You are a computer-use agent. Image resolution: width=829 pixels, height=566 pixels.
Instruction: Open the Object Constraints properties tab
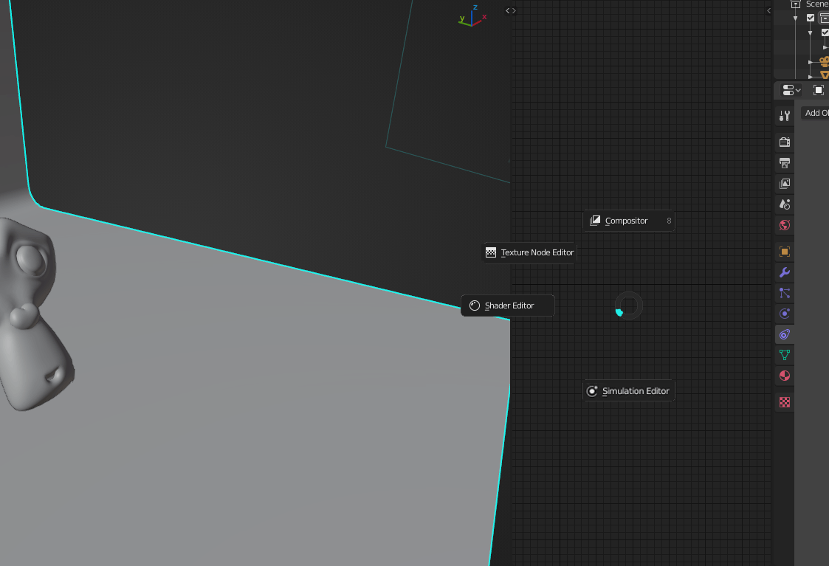point(785,334)
